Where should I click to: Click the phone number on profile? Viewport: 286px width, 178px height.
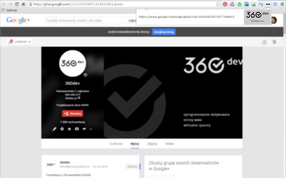(x=72, y=95)
